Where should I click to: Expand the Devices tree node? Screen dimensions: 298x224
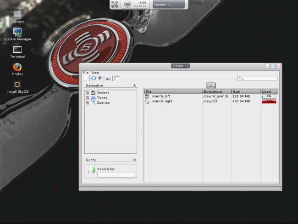87,93
